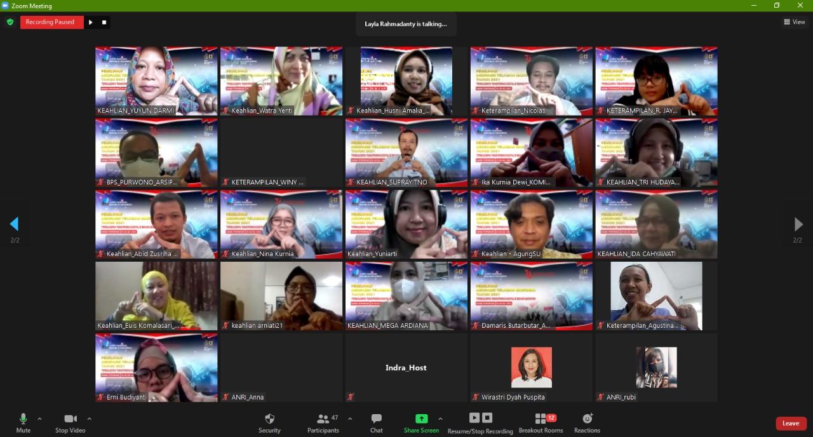Open the Reactions menu

coord(587,422)
